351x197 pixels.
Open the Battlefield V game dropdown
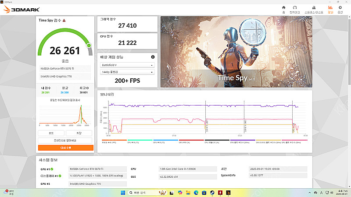click(x=127, y=65)
